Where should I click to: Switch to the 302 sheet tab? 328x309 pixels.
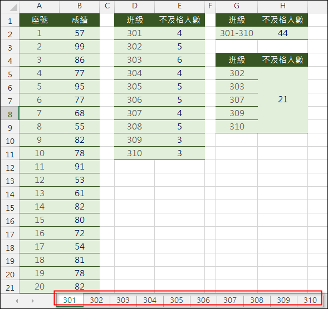point(96,300)
